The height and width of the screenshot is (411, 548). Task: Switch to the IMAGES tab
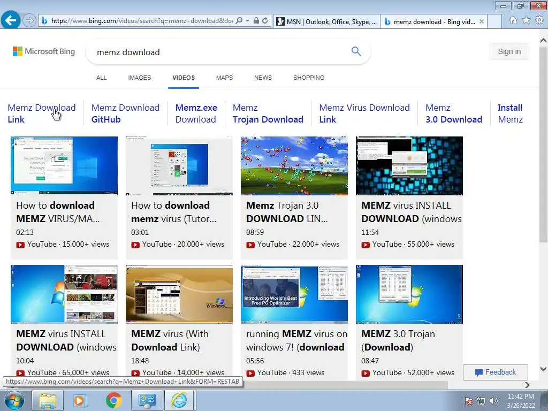click(140, 78)
